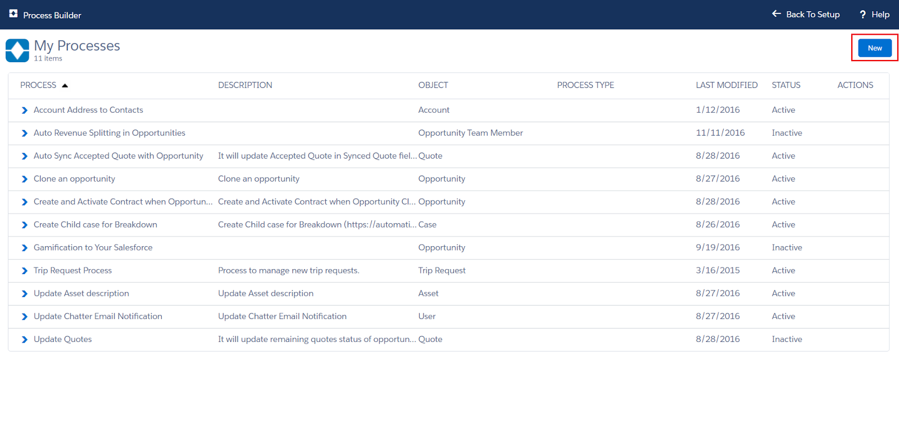This screenshot has height=430, width=899.
Task: Click the '3/16/2015' last modified date
Action: click(x=718, y=271)
